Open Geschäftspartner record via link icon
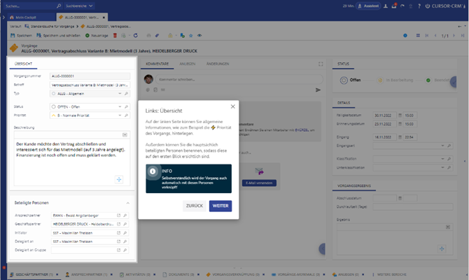Viewport: 469px width, 280px height. (x=118, y=225)
